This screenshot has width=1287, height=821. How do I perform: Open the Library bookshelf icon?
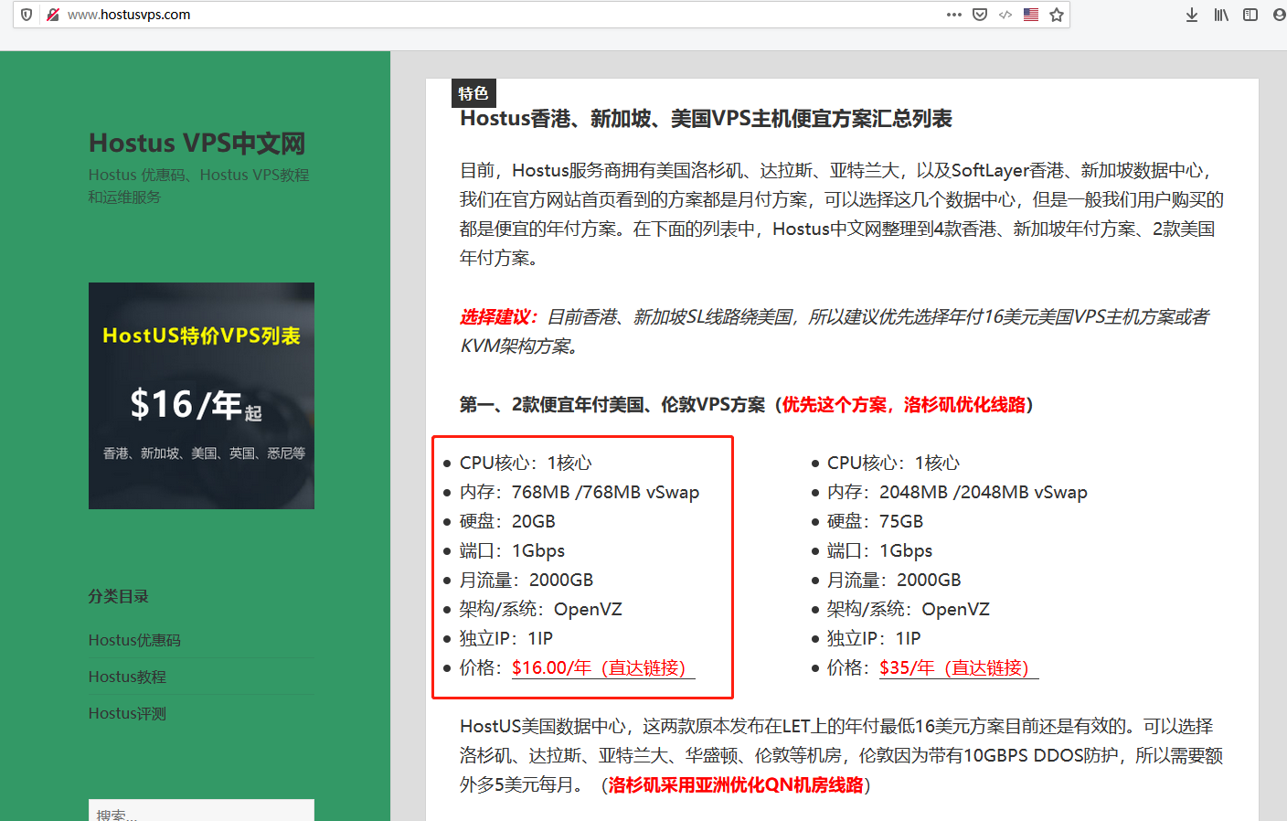coord(1221,15)
